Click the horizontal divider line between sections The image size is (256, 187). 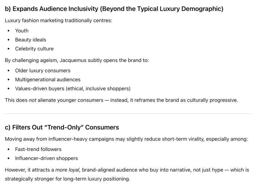click(x=128, y=114)
